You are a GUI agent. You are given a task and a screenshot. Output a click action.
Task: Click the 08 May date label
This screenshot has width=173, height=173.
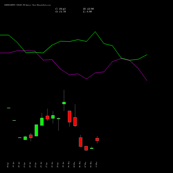[x=91, y=164]
